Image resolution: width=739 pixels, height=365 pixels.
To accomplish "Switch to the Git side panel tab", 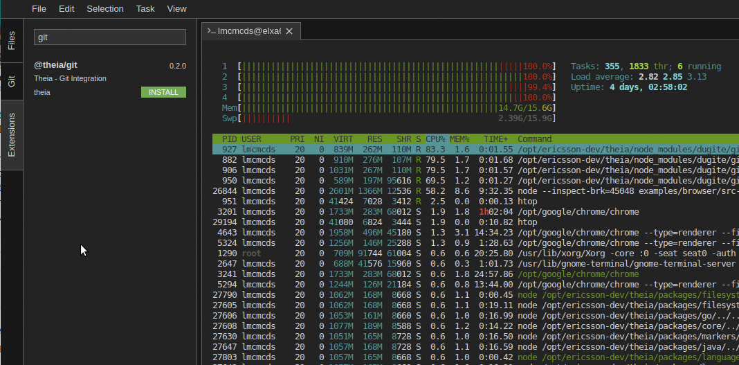I will [12, 81].
